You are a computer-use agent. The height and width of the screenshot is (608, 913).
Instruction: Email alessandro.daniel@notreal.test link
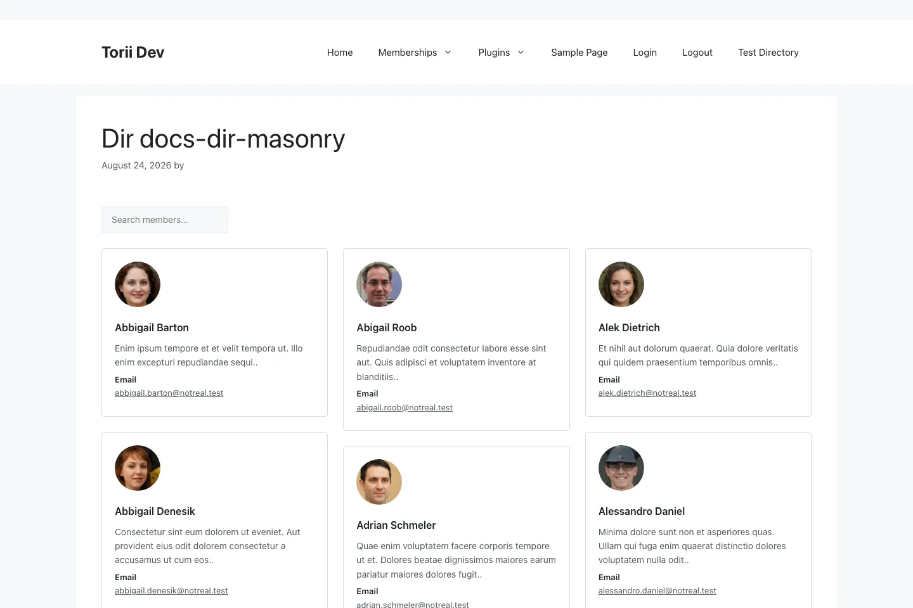click(657, 591)
